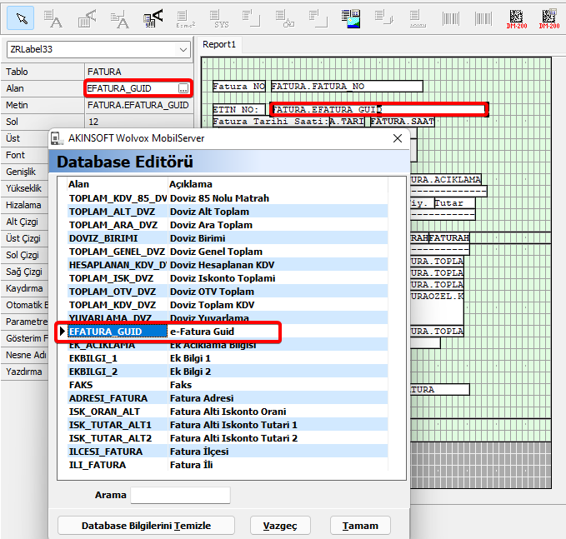
Task: Select the ISK_ORAN_ALT row
Action: point(228,412)
